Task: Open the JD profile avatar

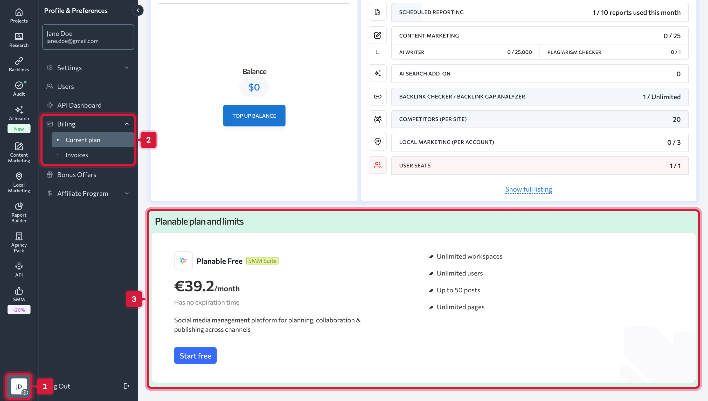Action: coord(19,386)
